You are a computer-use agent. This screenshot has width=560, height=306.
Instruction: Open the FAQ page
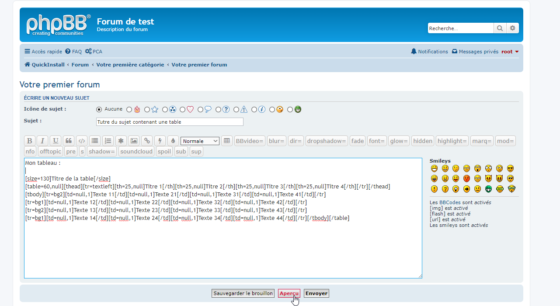click(73, 52)
